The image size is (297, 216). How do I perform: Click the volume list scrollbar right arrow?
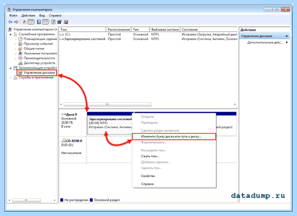click(x=235, y=104)
